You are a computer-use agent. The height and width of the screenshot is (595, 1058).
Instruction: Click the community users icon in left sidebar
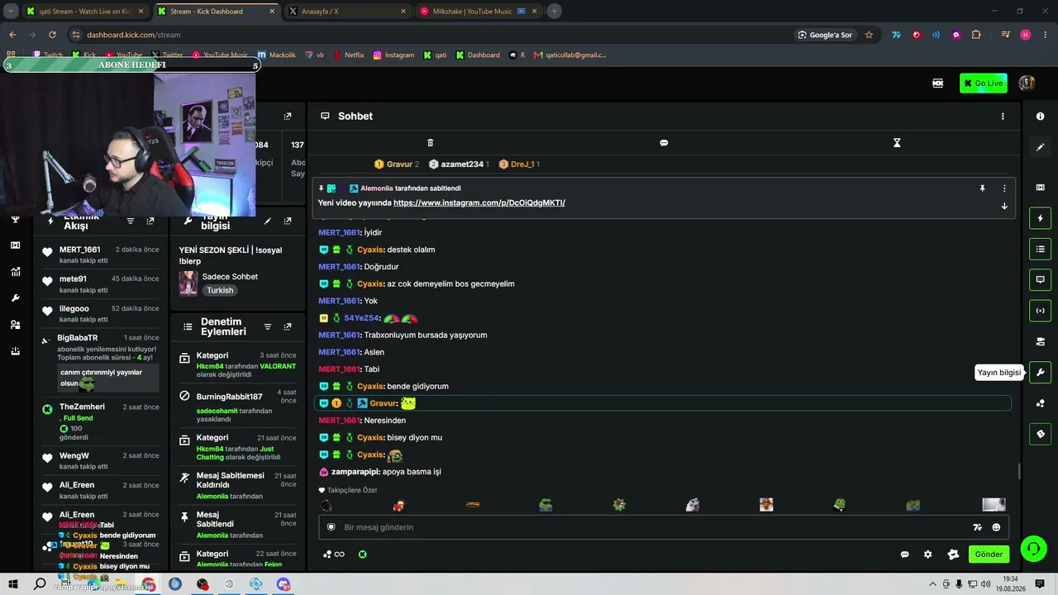coord(15,325)
